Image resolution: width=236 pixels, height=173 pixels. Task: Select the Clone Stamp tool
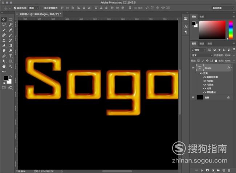pos(4,40)
